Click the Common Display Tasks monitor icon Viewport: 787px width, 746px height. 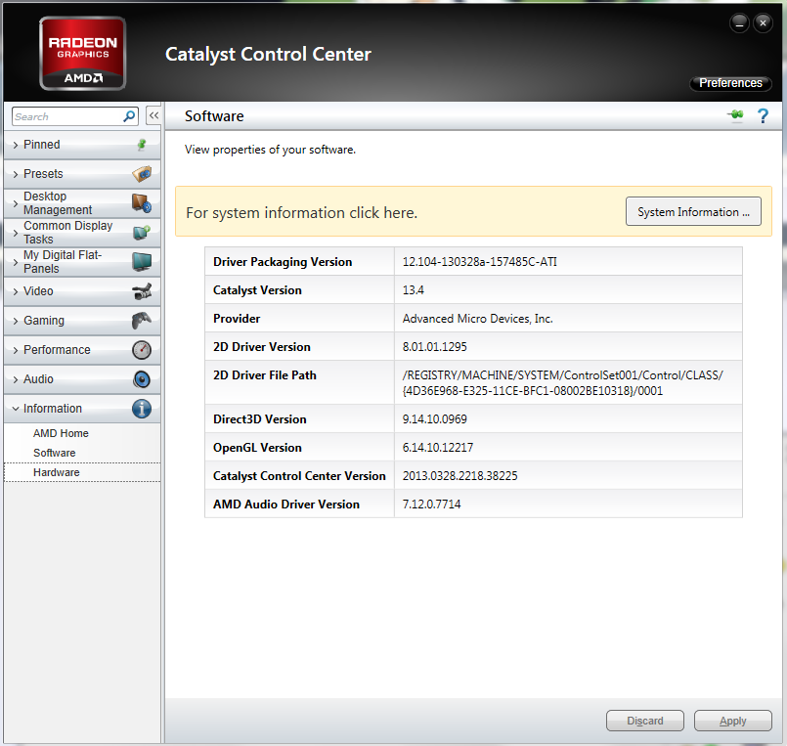(x=142, y=233)
